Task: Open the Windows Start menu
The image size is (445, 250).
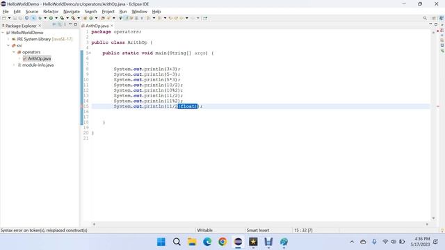Action: 161,242
